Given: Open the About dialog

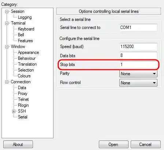Looking at the screenshot, I should (x=18, y=144).
